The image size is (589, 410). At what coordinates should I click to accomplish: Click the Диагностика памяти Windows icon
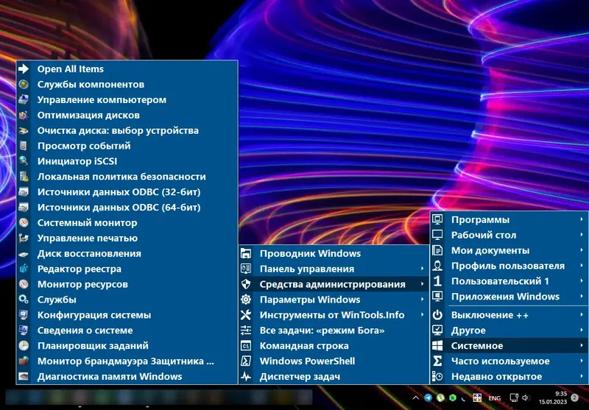pyautogui.click(x=24, y=376)
